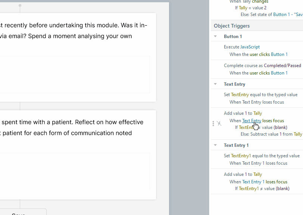Click into the second text entry box on slide
The image size is (303, 215).
pos(75,171)
